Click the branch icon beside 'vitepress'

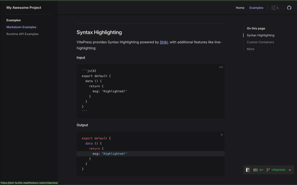(268, 170)
